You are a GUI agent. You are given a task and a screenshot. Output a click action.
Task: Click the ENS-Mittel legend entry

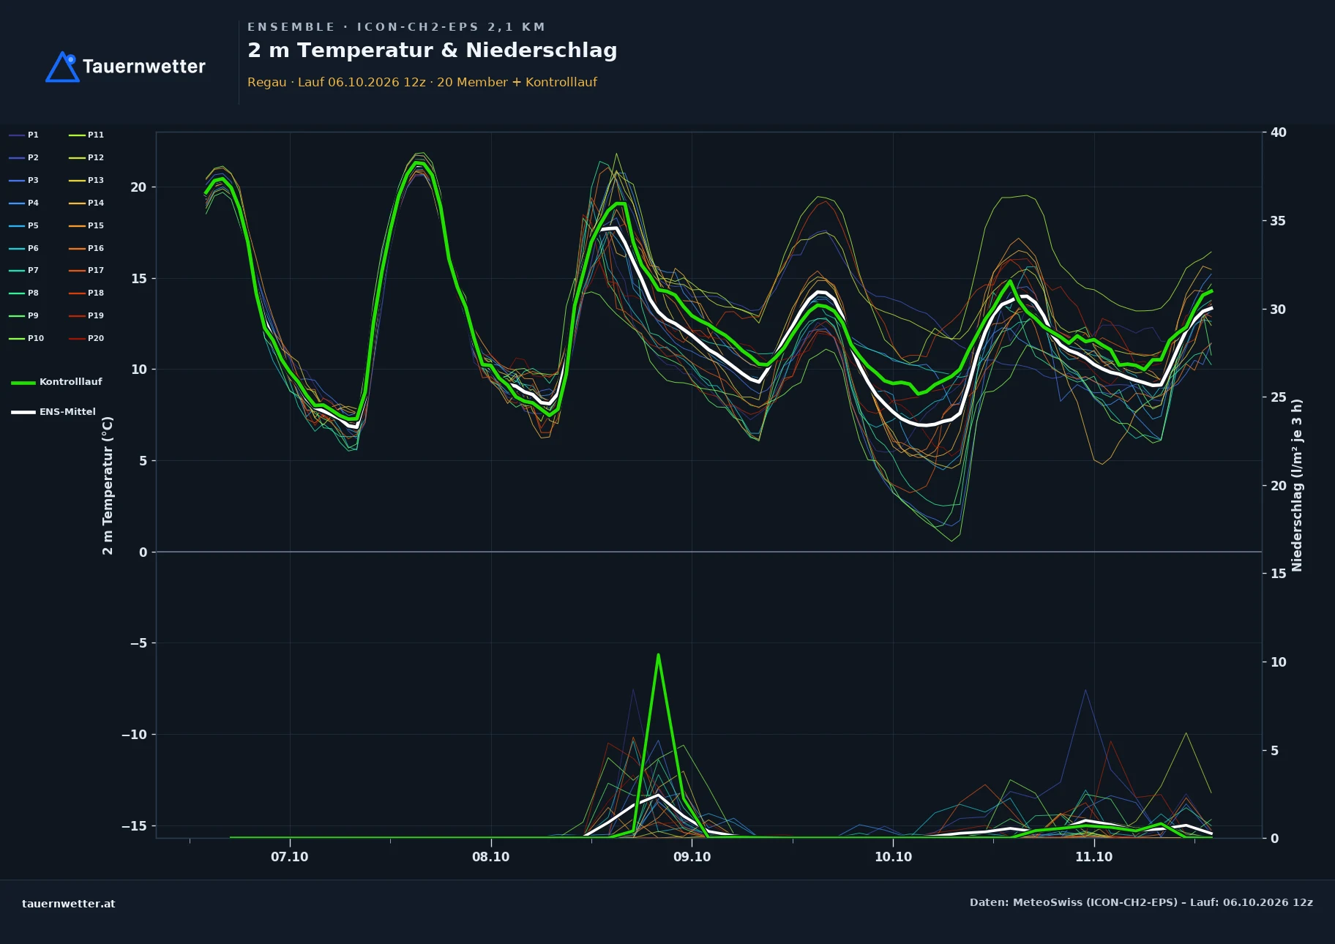click(53, 412)
